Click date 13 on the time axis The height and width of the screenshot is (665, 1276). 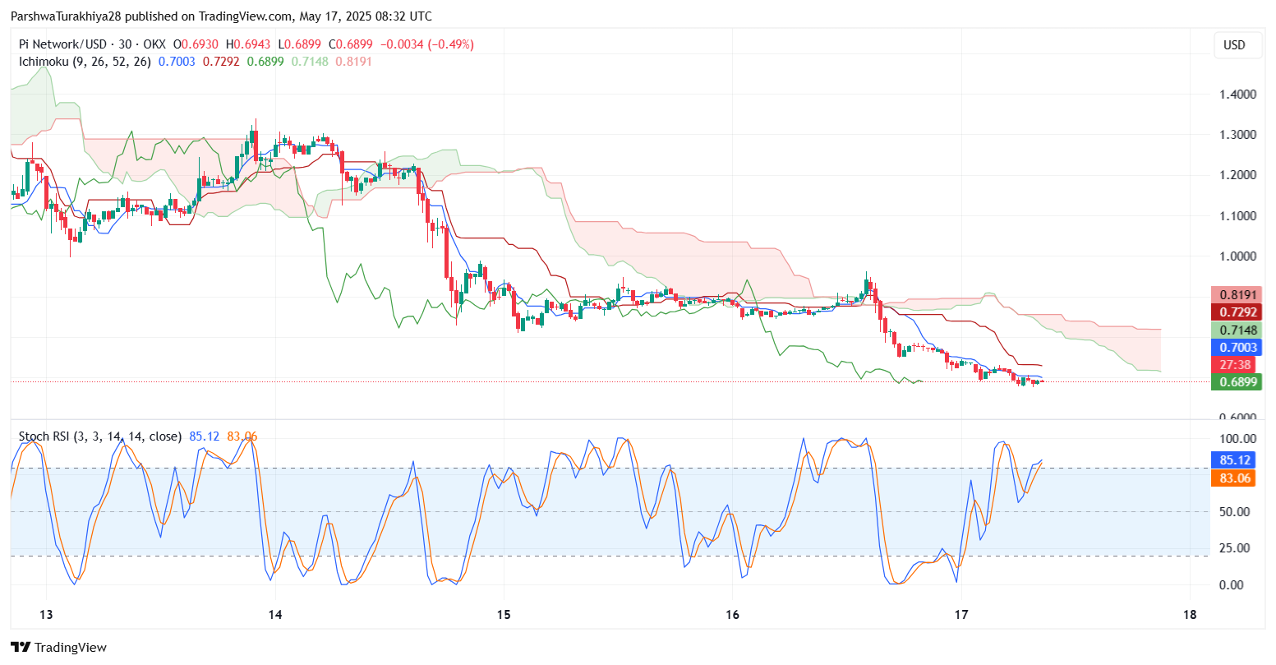point(46,615)
